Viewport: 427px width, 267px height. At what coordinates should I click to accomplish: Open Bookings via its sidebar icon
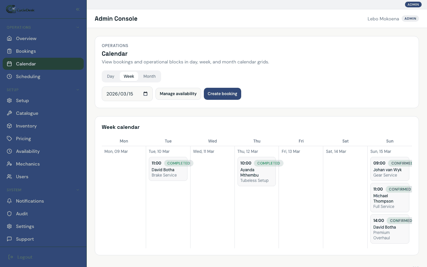pyautogui.click(x=9, y=51)
